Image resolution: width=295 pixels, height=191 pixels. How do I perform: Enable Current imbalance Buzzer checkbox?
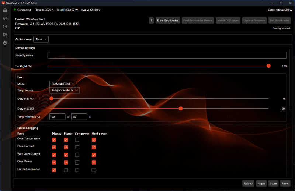(x=66, y=170)
